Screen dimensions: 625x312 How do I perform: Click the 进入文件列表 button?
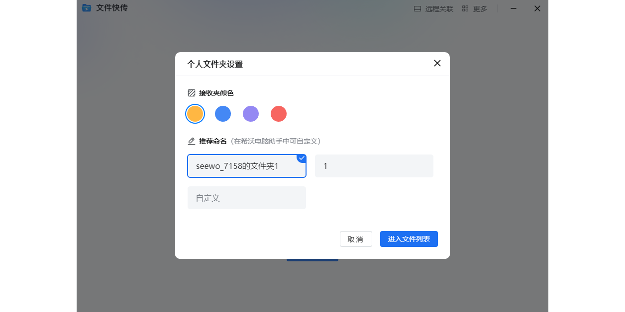point(409,239)
